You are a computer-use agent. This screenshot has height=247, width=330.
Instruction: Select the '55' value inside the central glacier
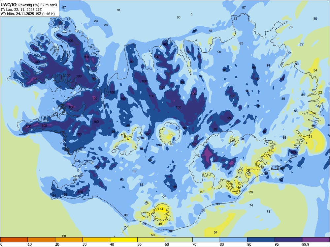pyautogui.click(x=171, y=135)
